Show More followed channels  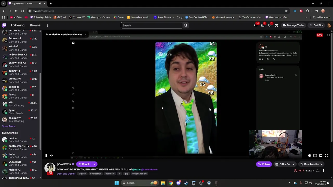9,126
